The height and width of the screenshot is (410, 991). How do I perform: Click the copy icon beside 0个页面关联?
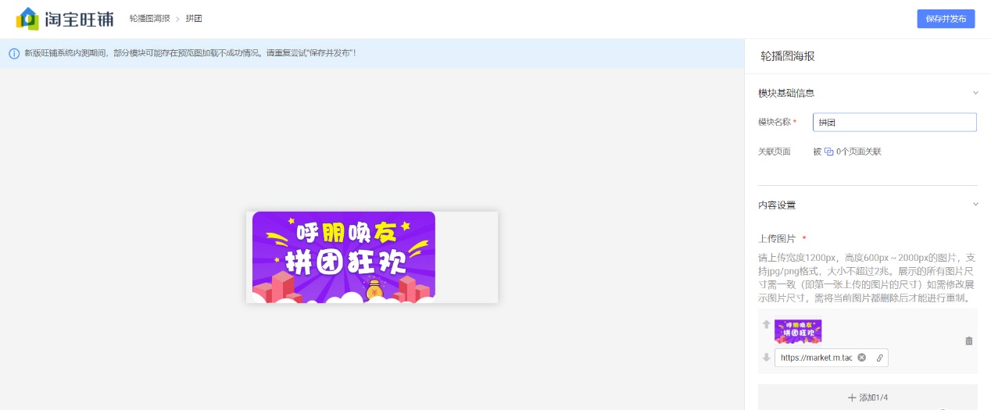click(828, 152)
